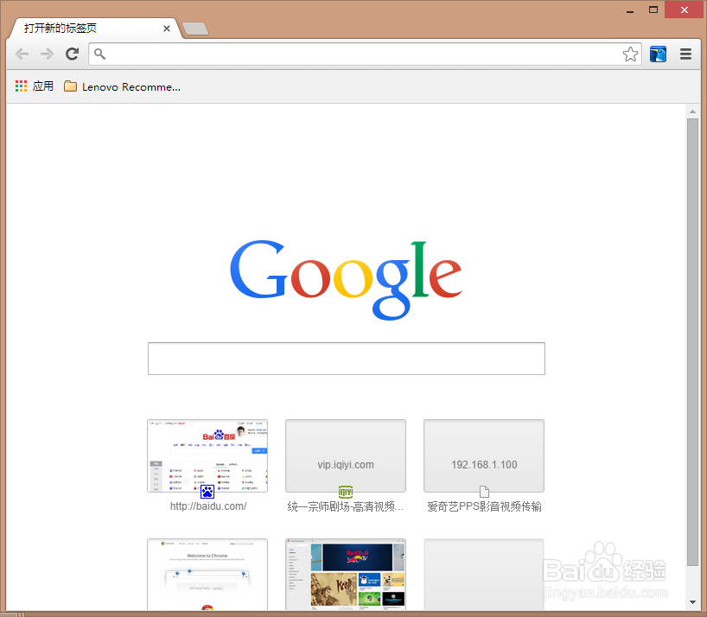Click the 爱奇艺PPS影音视频传输 tile label
The image size is (707, 617).
[484, 506]
